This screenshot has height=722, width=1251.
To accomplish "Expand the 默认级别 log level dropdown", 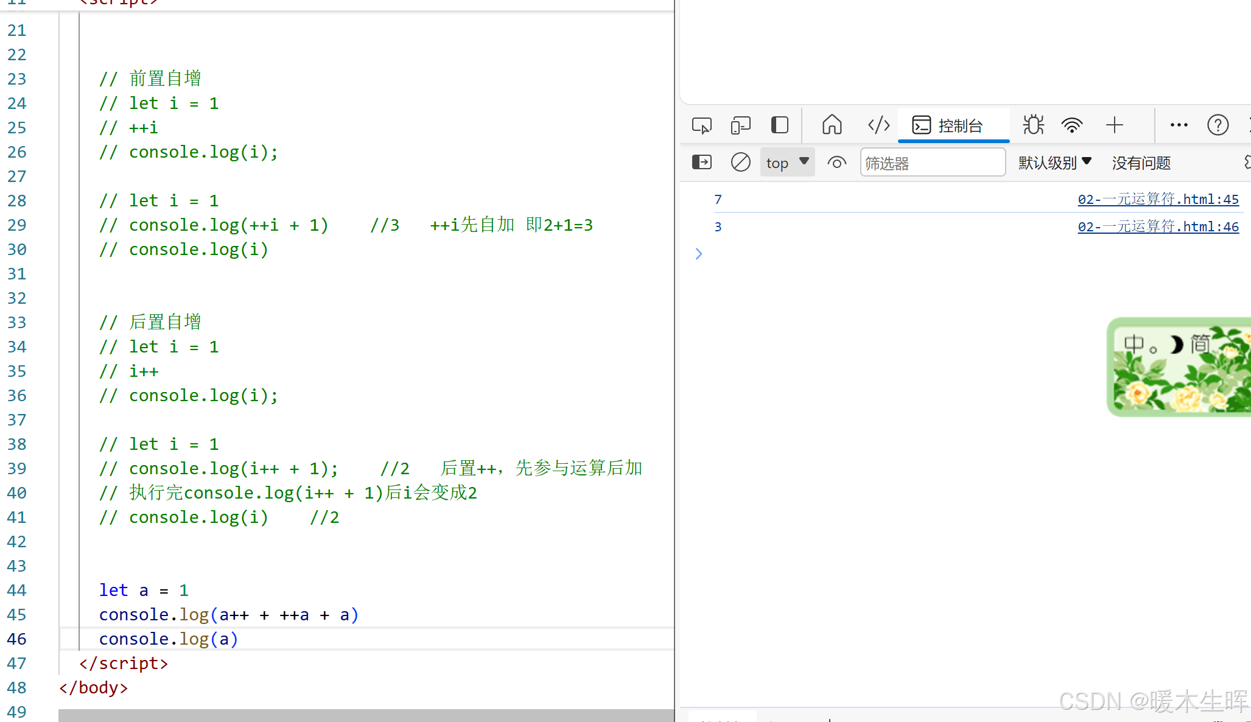I will (1054, 163).
